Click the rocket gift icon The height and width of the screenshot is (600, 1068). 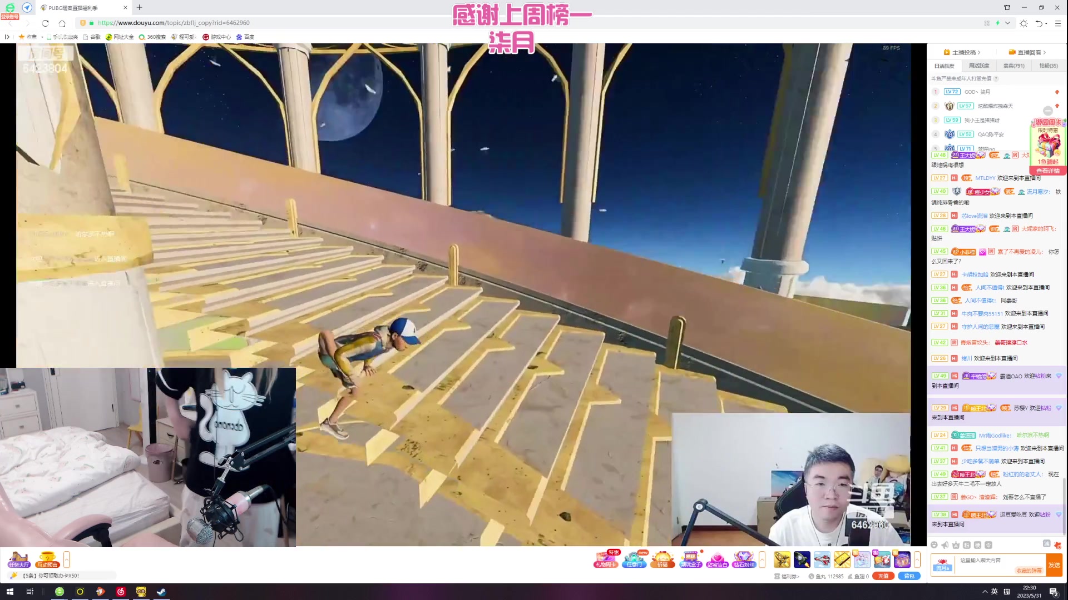click(802, 559)
